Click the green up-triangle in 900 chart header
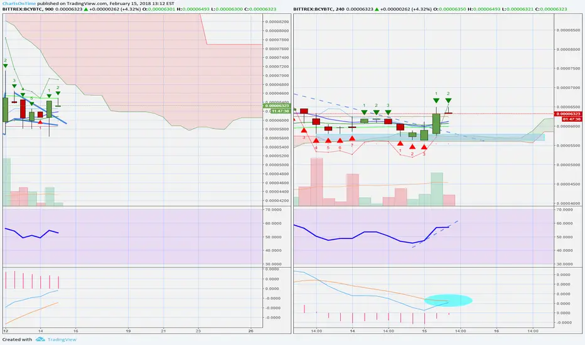 pyautogui.click(x=86, y=9)
